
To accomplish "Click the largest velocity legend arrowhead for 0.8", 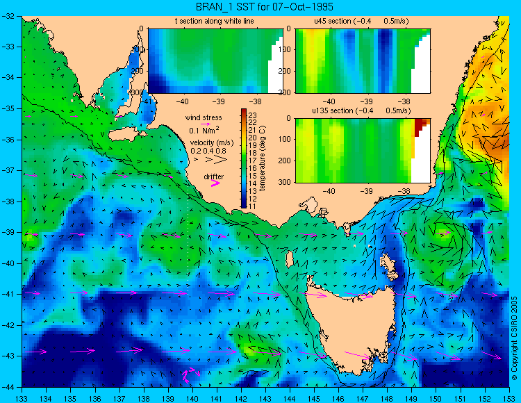I will 221,160.
